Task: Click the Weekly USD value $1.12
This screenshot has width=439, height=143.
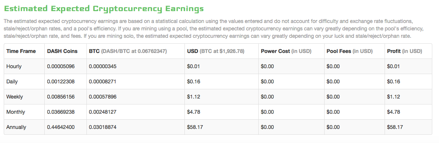Action: 193,97
